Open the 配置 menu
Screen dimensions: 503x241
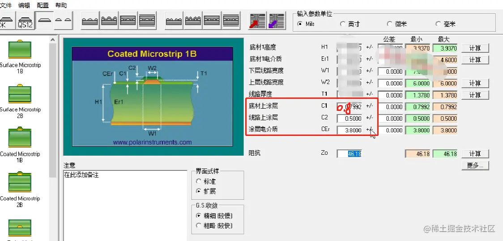coord(43,5)
